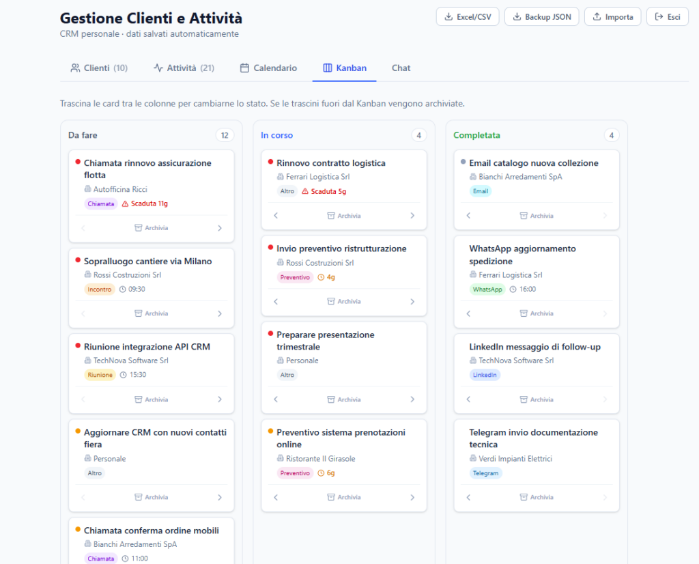Archive Aggiornare CRM con nuovi contatti fiera
The width and height of the screenshot is (699, 564).
[152, 497]
